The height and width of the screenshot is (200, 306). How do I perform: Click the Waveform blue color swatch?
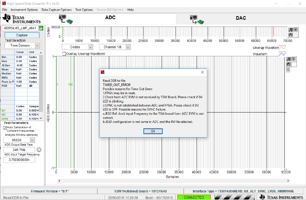(282, 54)
